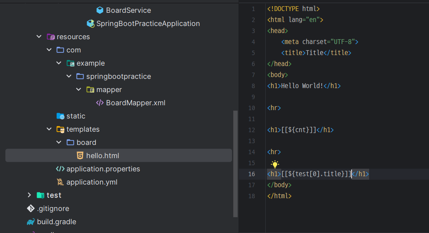The width and height of the screenshot is (429, 233).
Task: Click the yellow lightbulb intention icon
Action: tap(275, 164)
